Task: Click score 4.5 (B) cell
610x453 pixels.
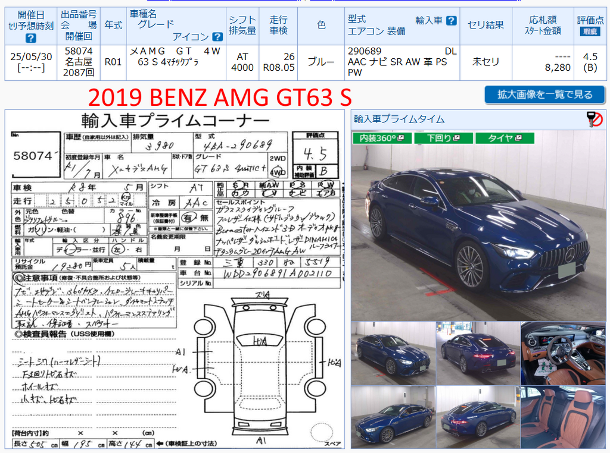Action: [x=590, y=62]
